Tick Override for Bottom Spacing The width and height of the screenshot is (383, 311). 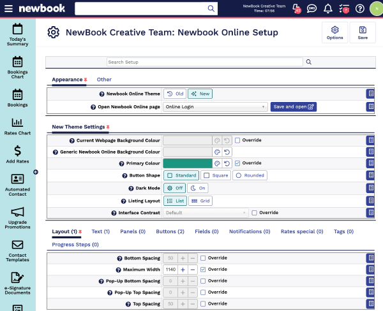203,258
